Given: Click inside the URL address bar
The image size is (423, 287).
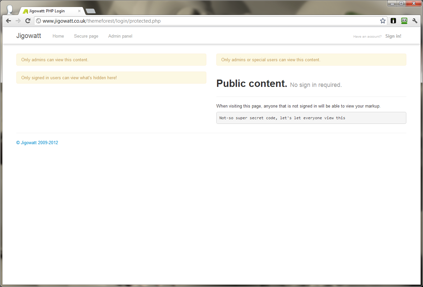Looking at the screenshot, I should (210, 21).
